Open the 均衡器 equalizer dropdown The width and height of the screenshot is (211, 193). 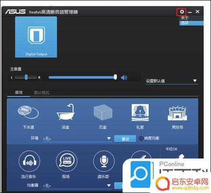pyautogui.click(x=77, y=186)
